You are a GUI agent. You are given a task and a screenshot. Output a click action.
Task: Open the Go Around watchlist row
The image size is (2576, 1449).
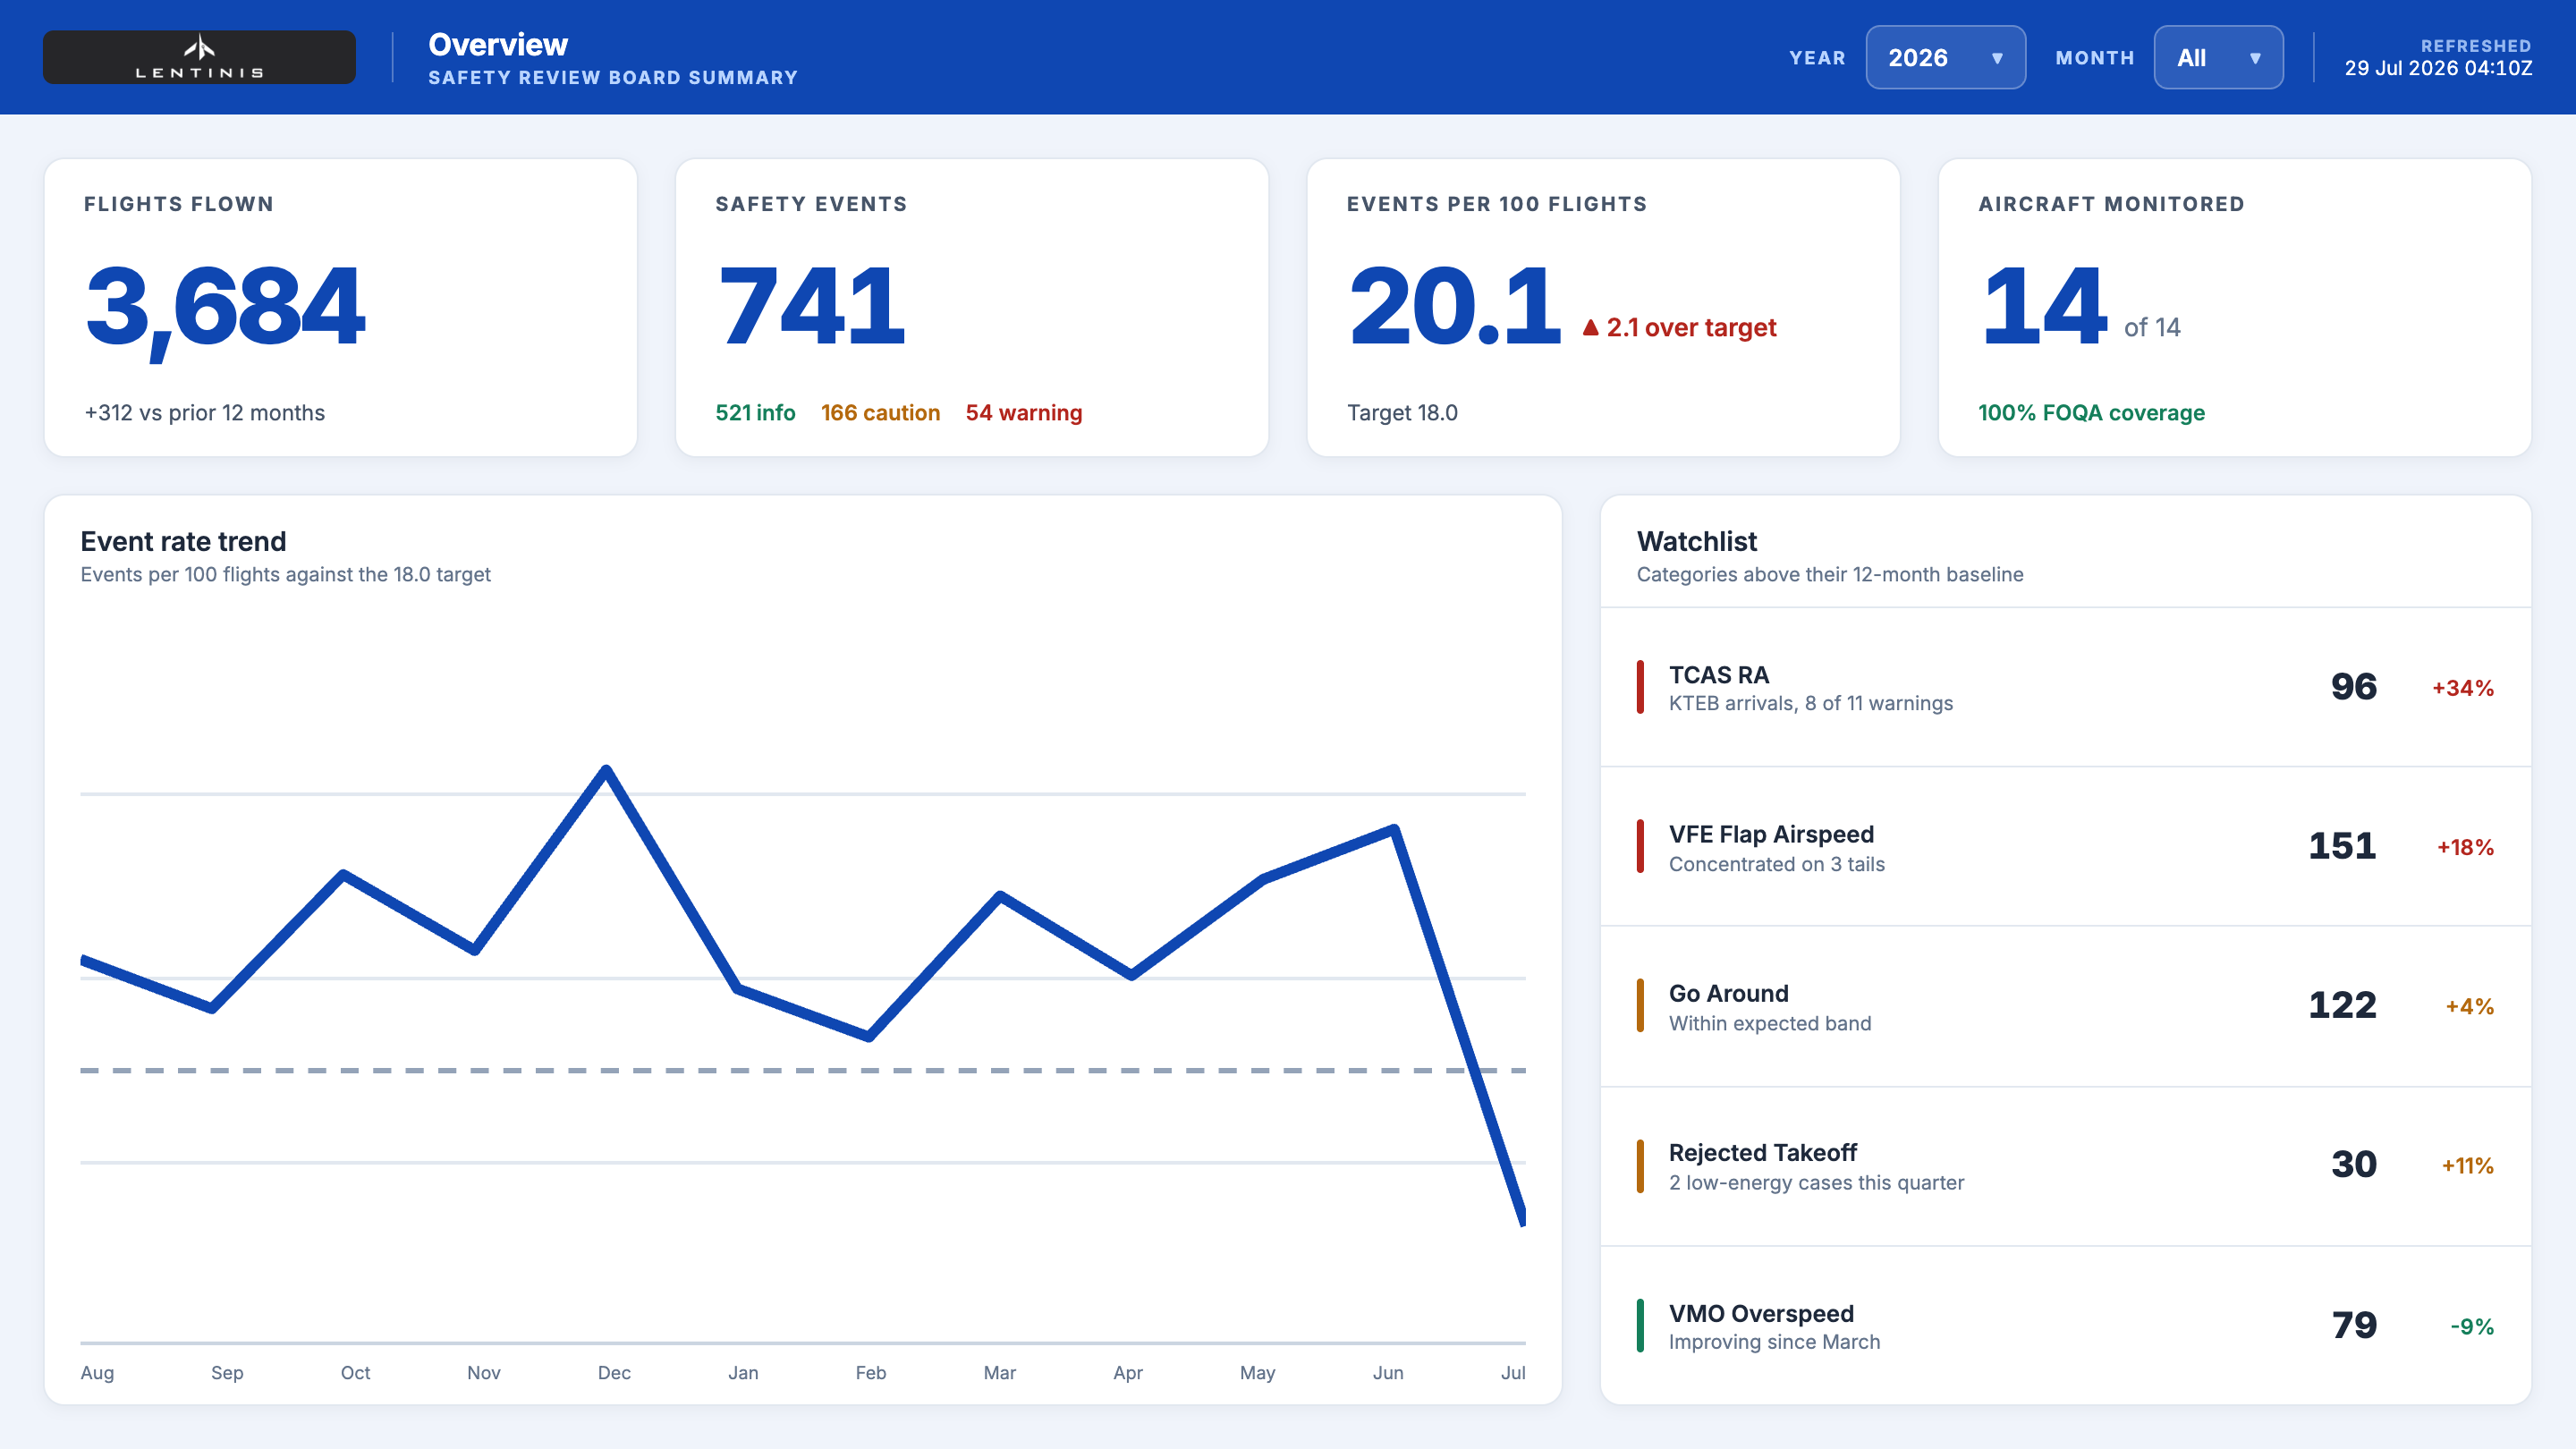(2065, 1006)
